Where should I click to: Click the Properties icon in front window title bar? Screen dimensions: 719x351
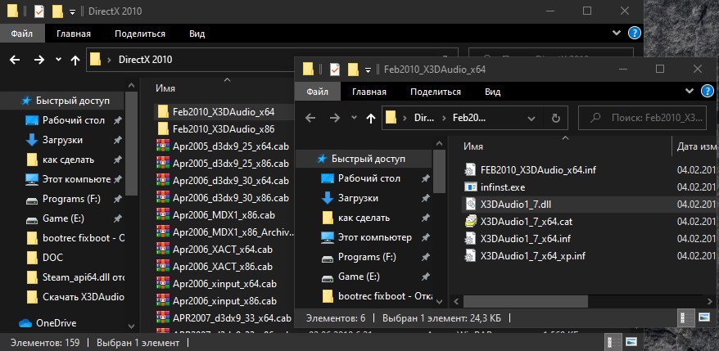[x=335, y=70]
